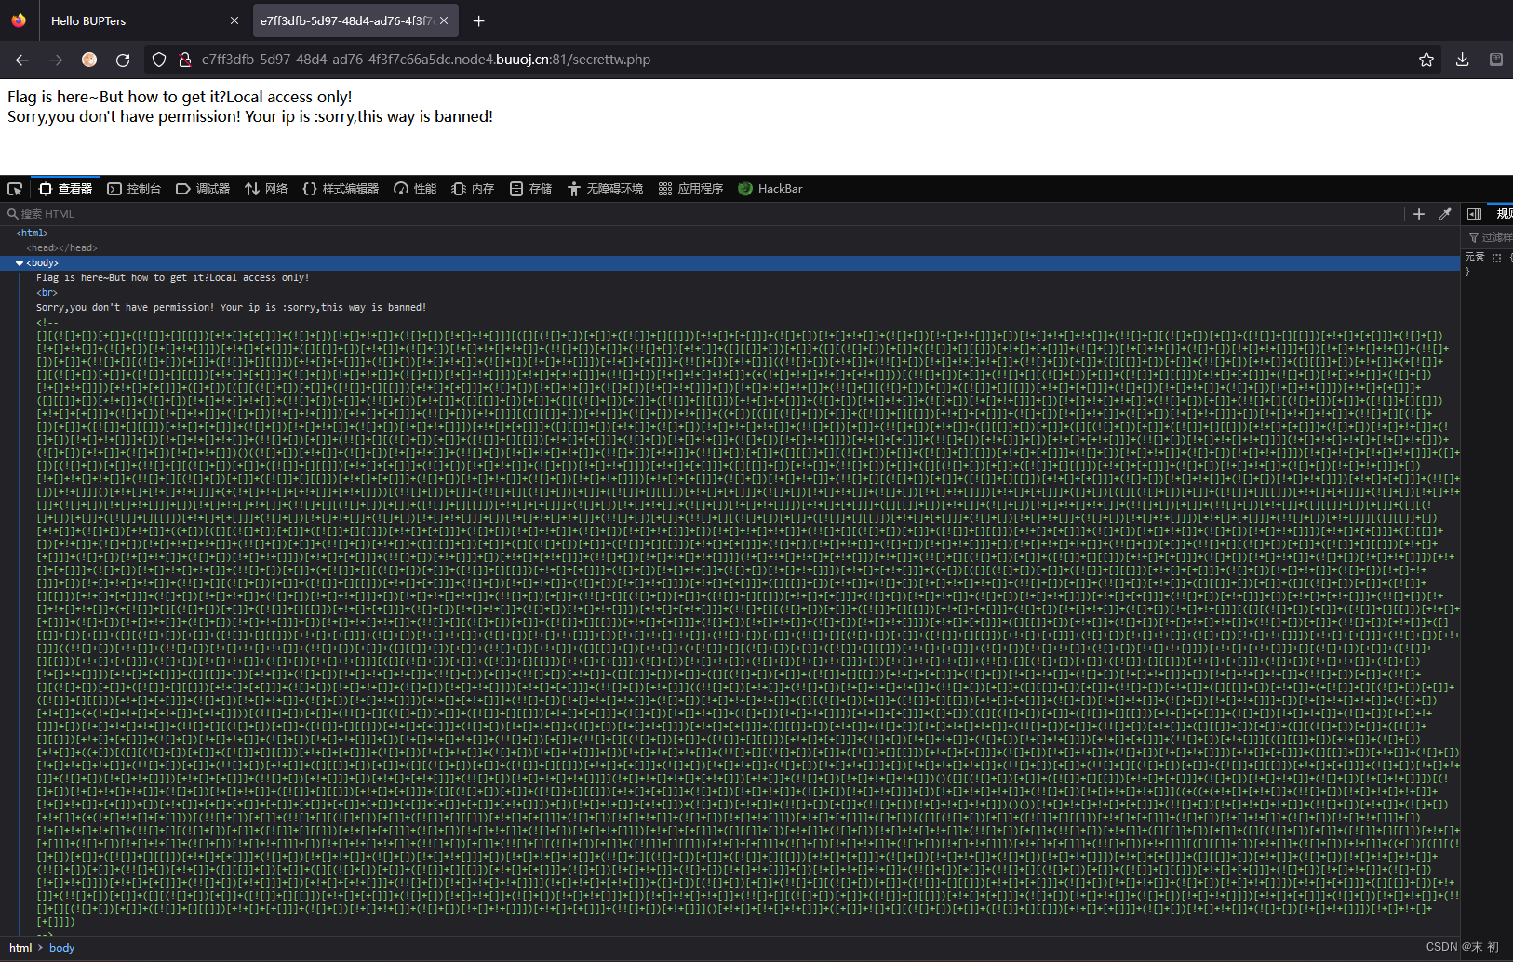Bookmark this page with the star icon

pyautogui.click(x=1426, y=60)
